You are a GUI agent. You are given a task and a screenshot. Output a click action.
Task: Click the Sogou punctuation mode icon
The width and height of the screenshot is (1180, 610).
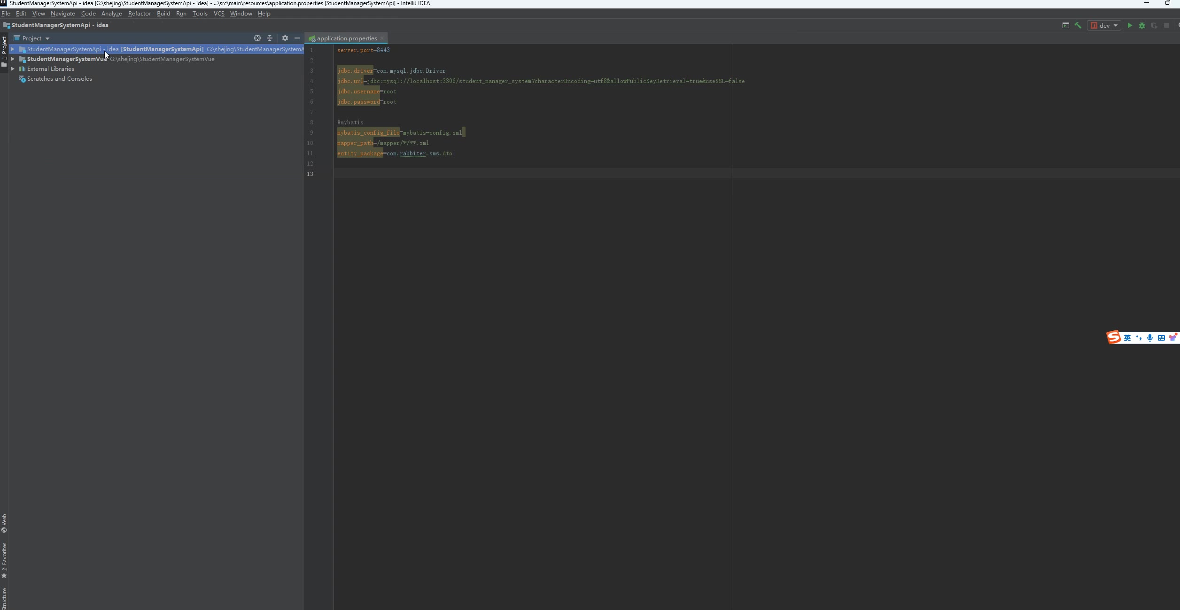click(x=1139, y=338)
